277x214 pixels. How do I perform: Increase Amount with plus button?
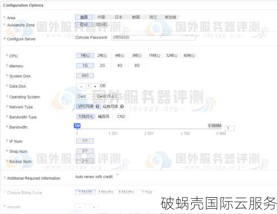point(94,207)
